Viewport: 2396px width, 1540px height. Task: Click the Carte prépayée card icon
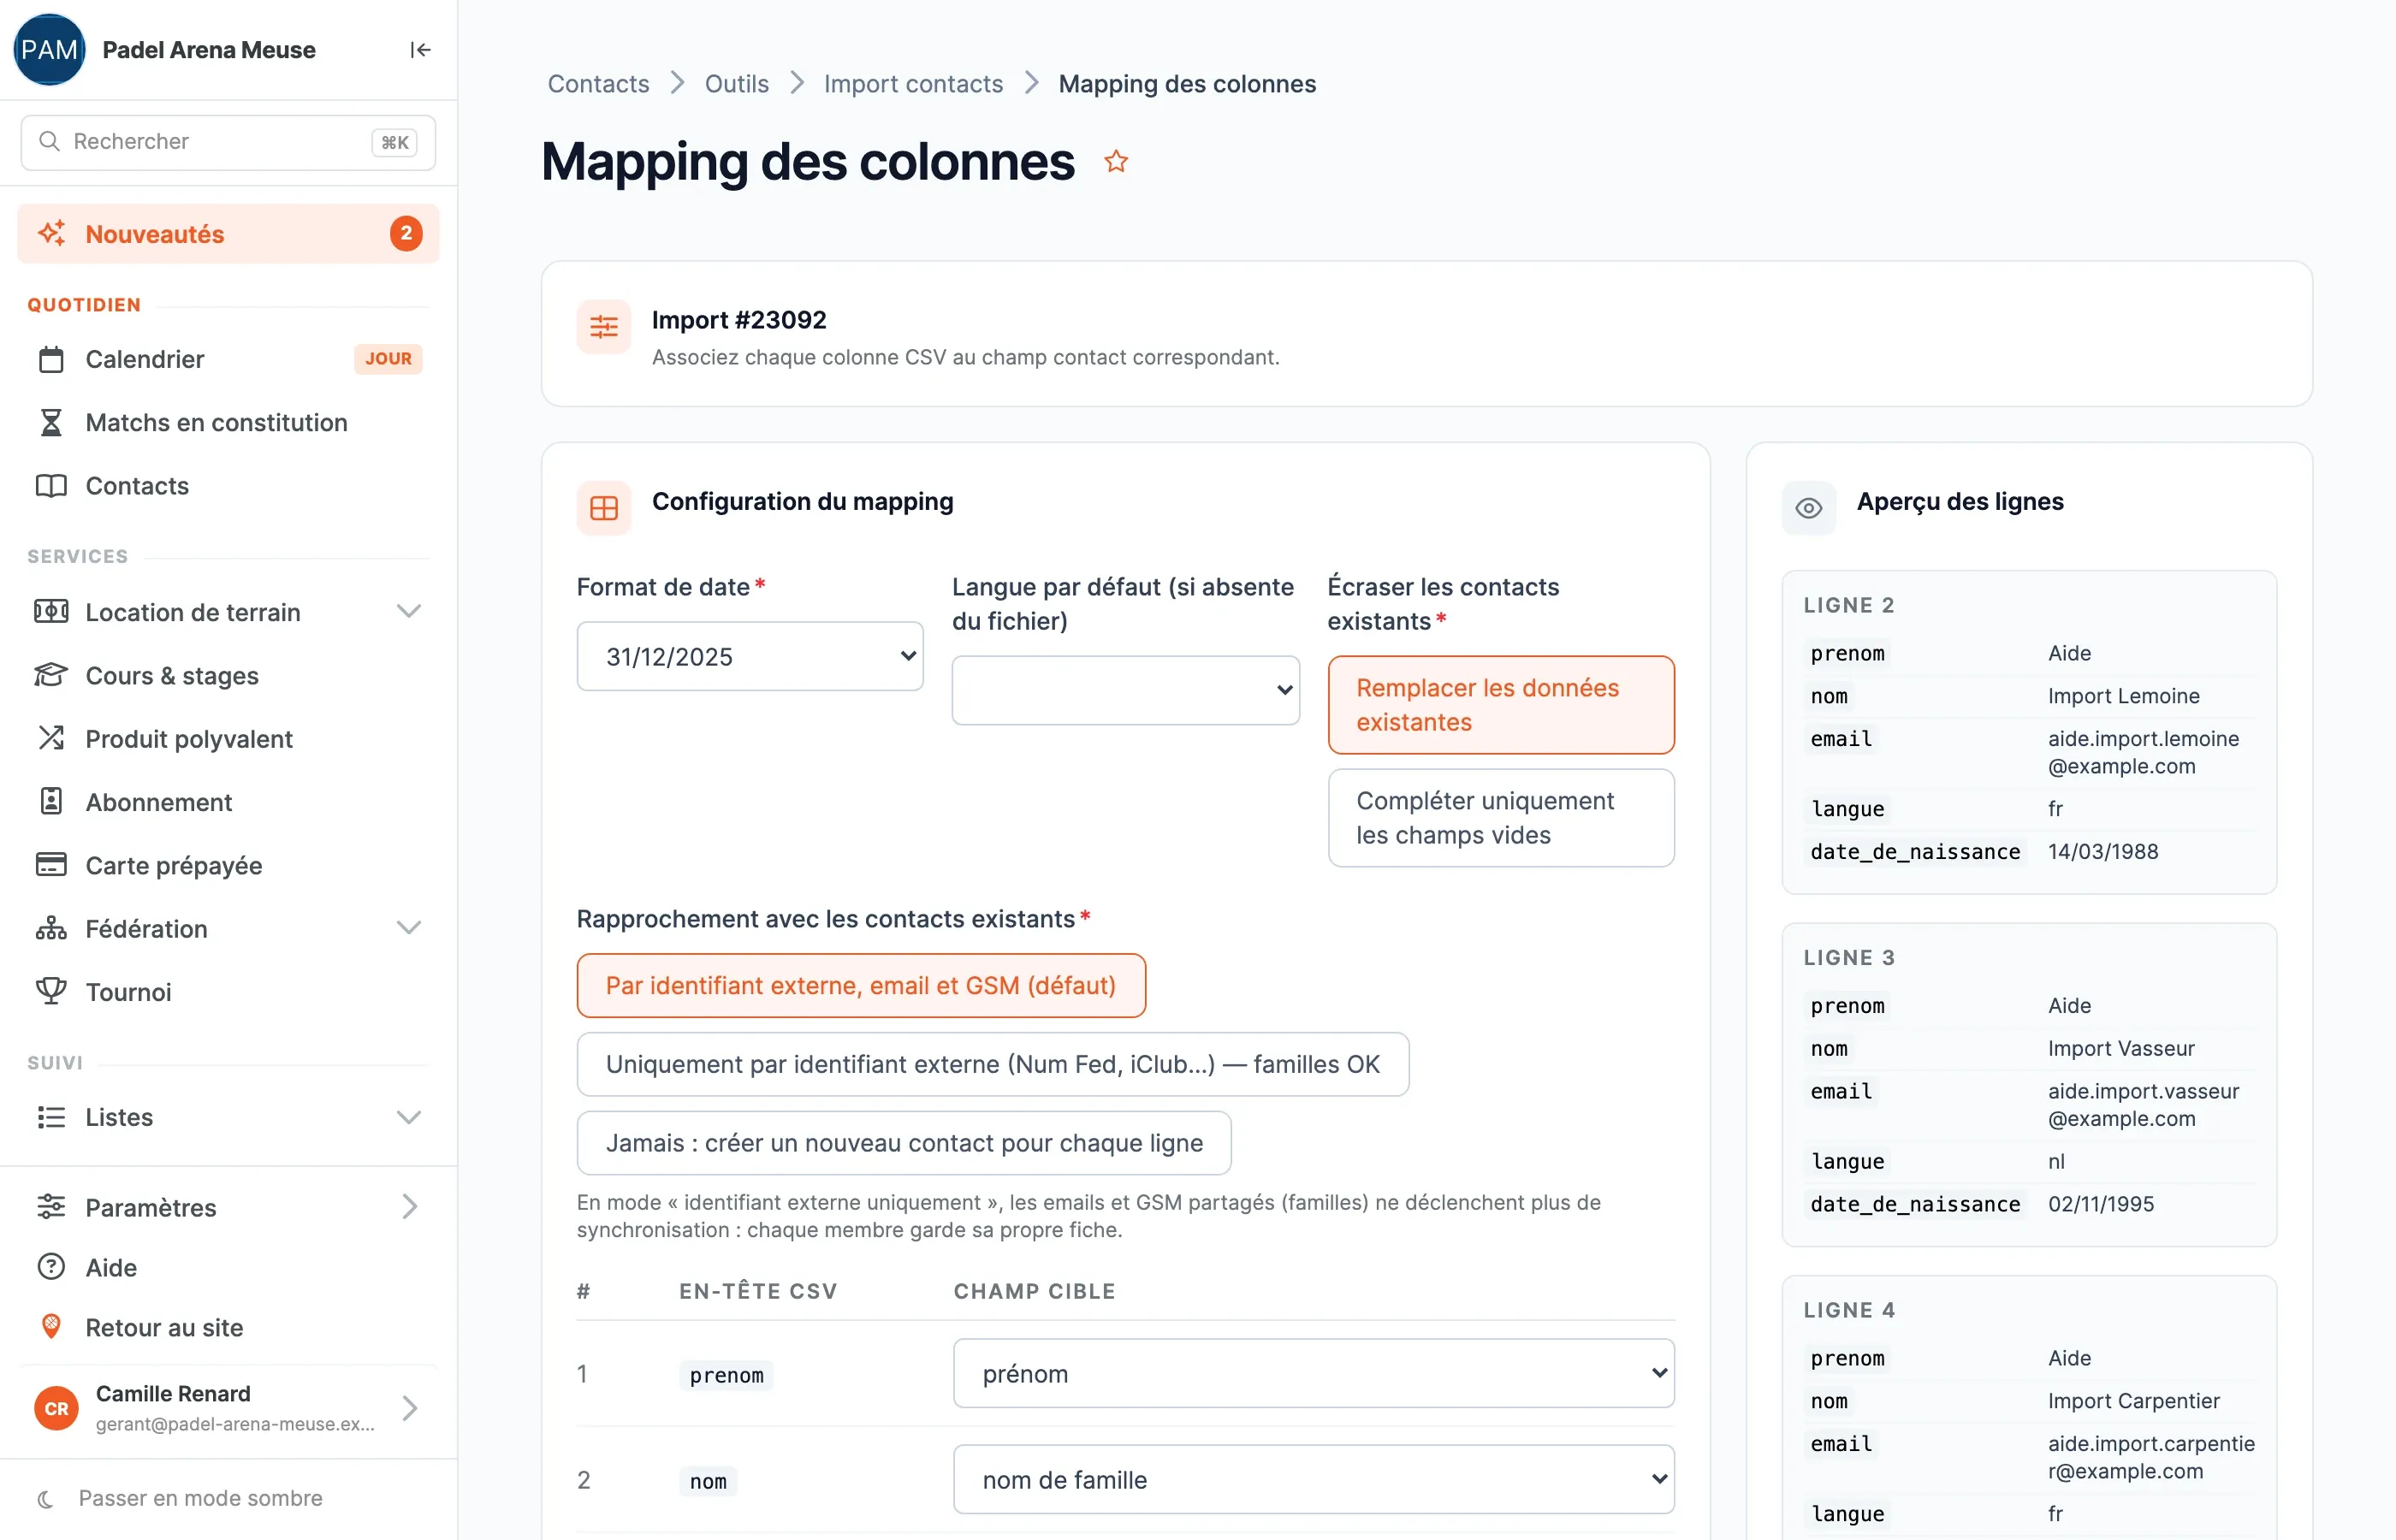point(51,865)
